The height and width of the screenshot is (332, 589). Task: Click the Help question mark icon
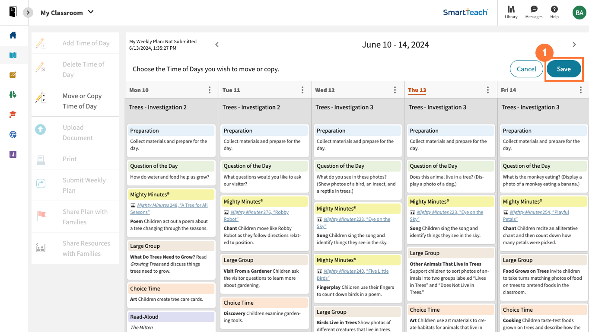[554, 12]
